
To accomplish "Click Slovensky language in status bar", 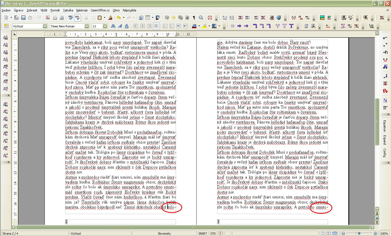I will (x=164, y=233).
